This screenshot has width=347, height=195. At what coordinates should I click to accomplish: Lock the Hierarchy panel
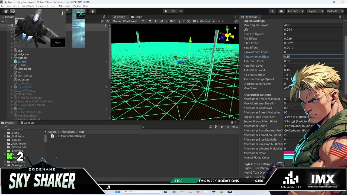(x=104, y=17)
